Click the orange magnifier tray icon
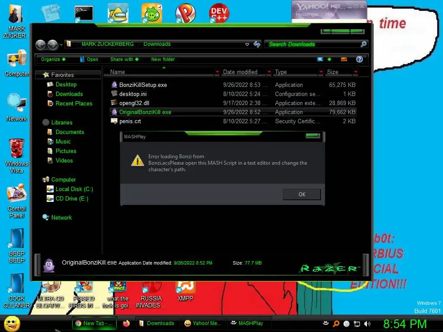The height and width of the screenshot is (332, 443). pos(336,324)
